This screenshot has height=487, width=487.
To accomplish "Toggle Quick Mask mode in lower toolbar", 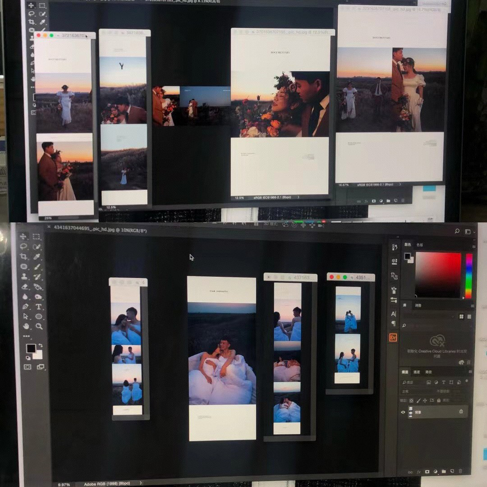I will [28, 367].
